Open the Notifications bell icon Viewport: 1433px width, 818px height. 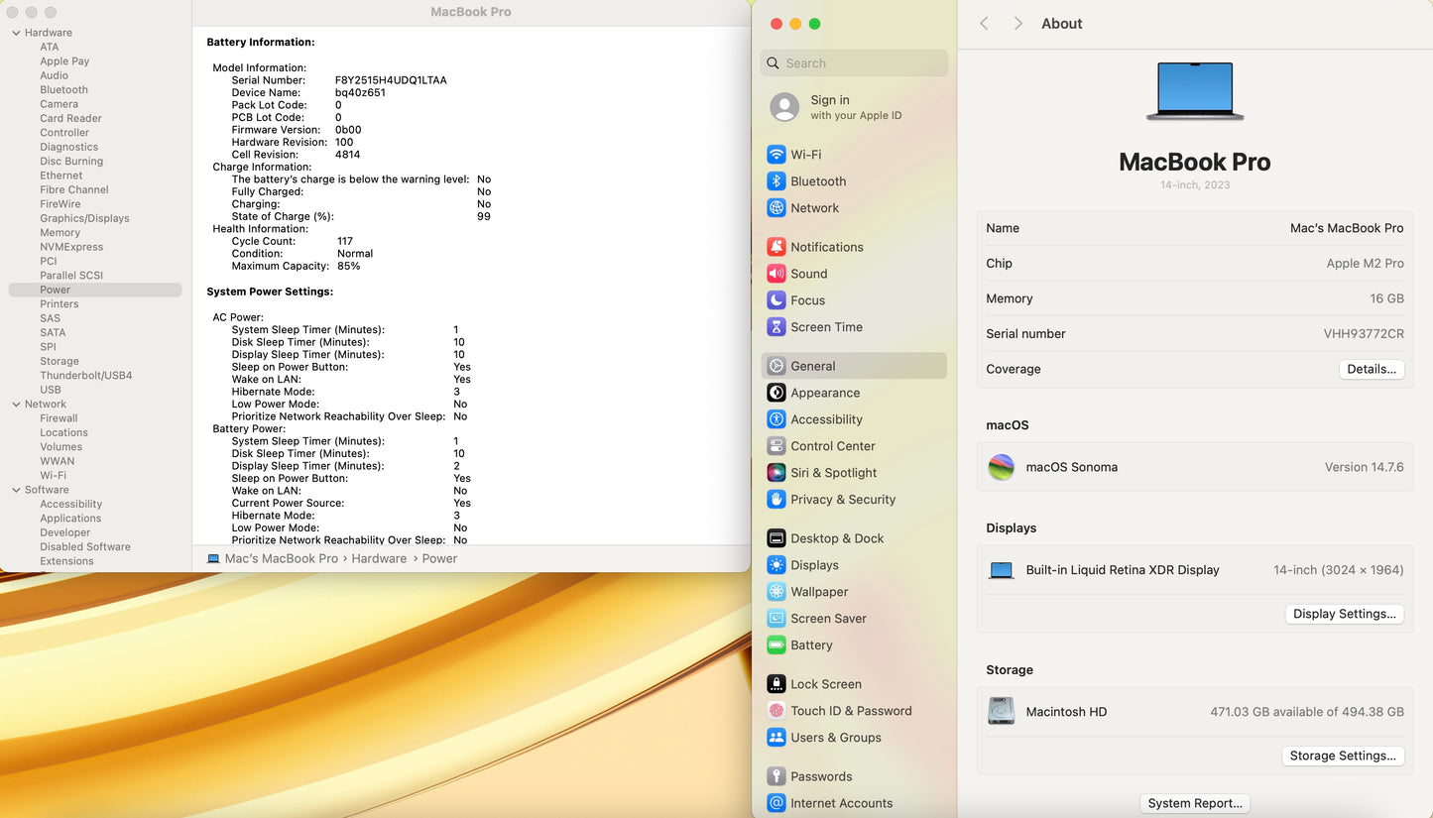(x=776, y=247)
